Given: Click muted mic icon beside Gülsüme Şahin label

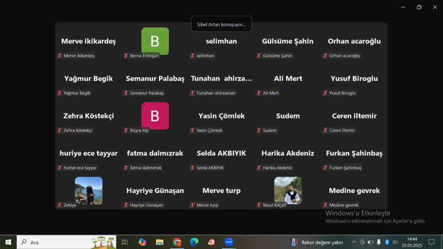Looking at the screenshot, I should (x=259, y=56).
